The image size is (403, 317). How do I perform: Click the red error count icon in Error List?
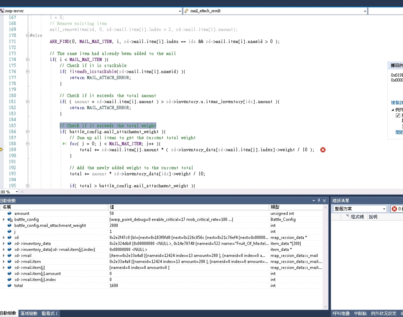click(394, 209)
